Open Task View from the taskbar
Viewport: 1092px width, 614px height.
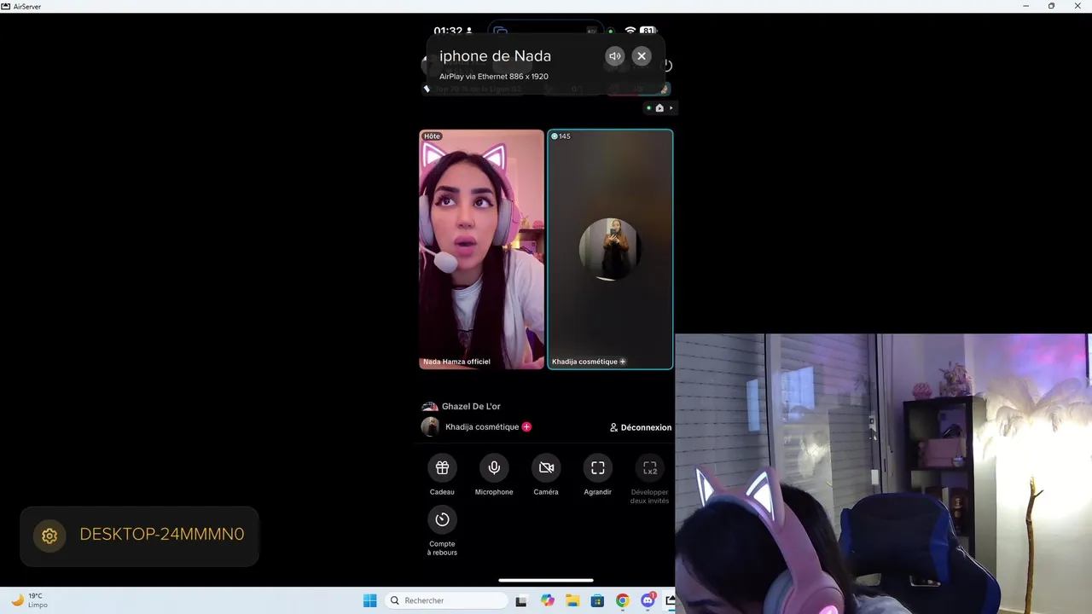click(x=521, y=600)
